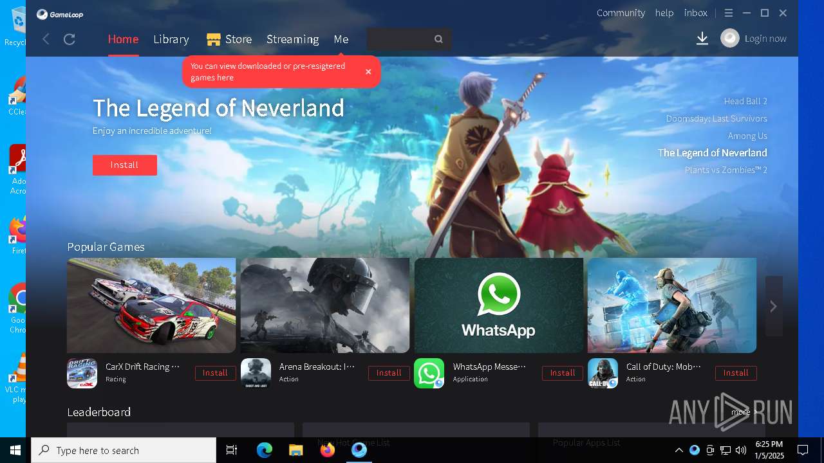Open the help link
The width and height of the screenshot is (824, 463).
664,13
